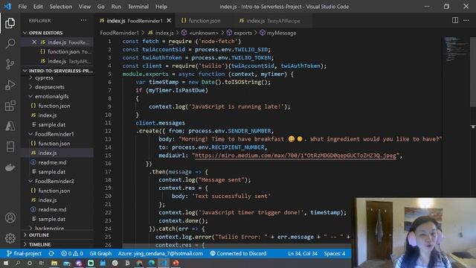
Task: Open the Help menu
Action: point(161,7)
